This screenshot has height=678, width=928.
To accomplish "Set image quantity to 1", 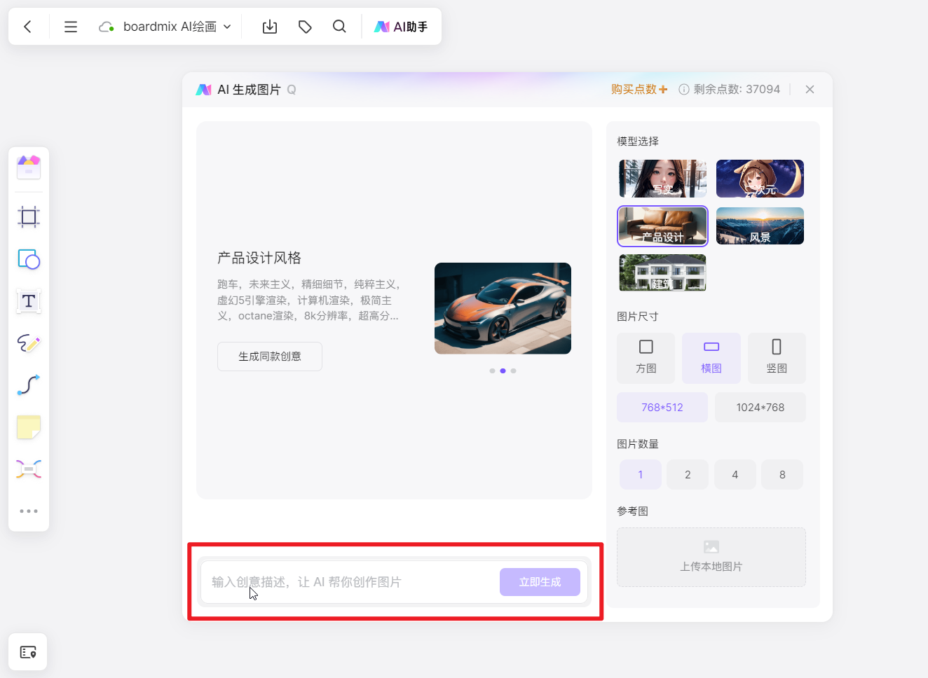I will [641, 475].
